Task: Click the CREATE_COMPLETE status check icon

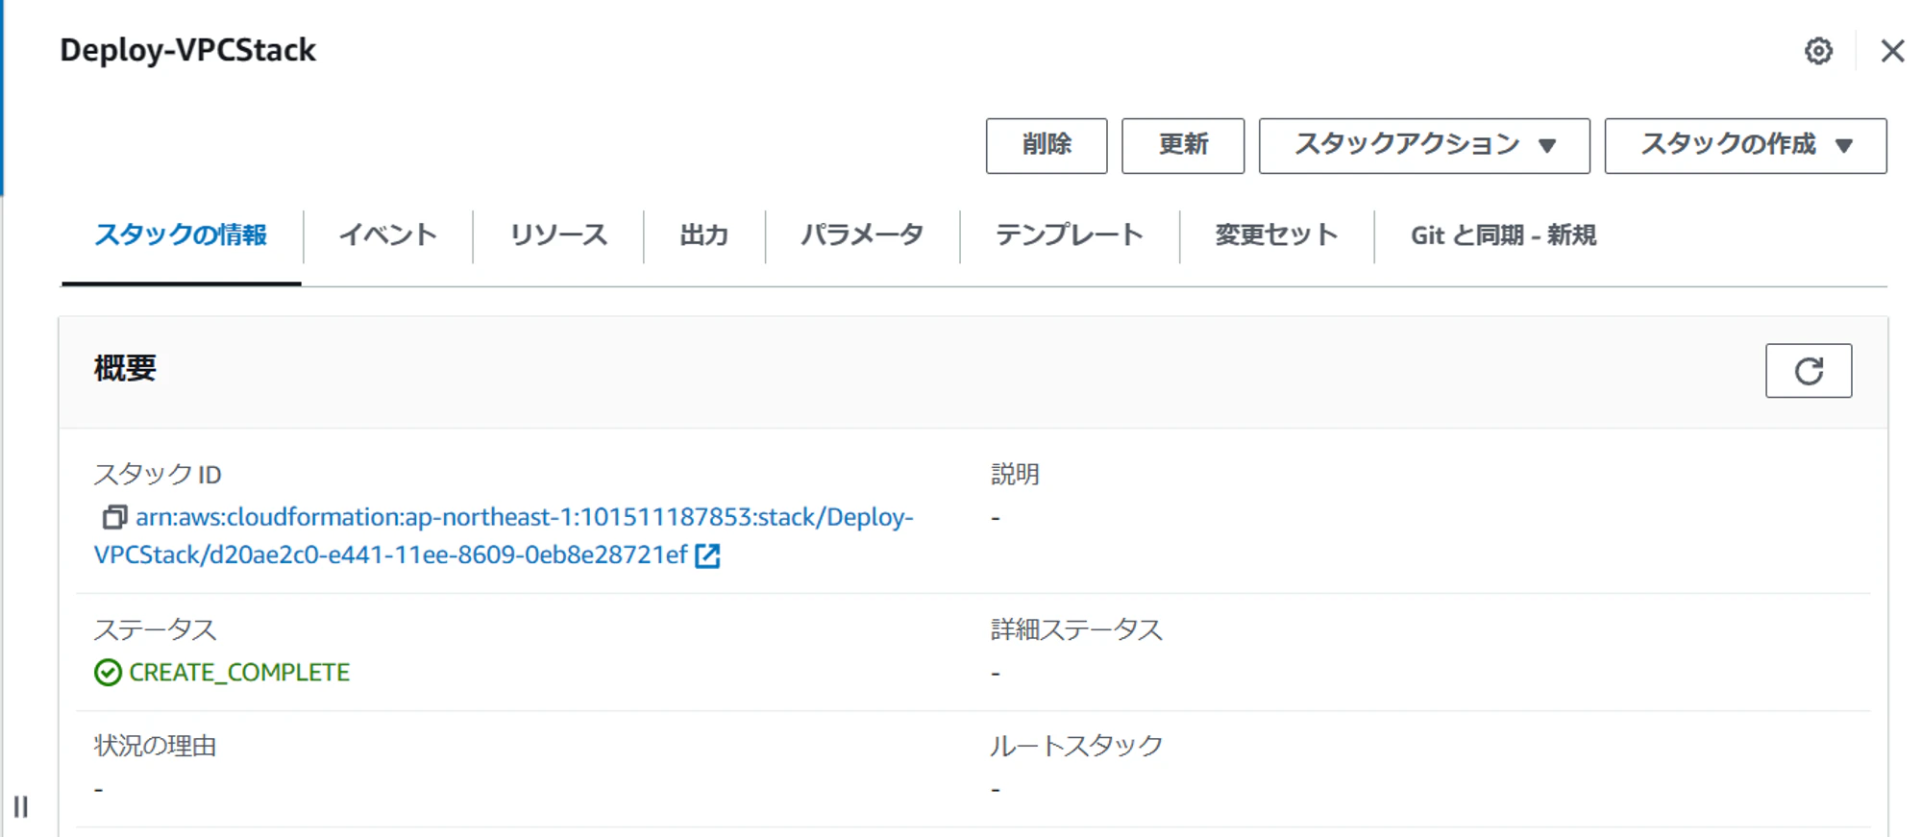Action: coord(108,673)
